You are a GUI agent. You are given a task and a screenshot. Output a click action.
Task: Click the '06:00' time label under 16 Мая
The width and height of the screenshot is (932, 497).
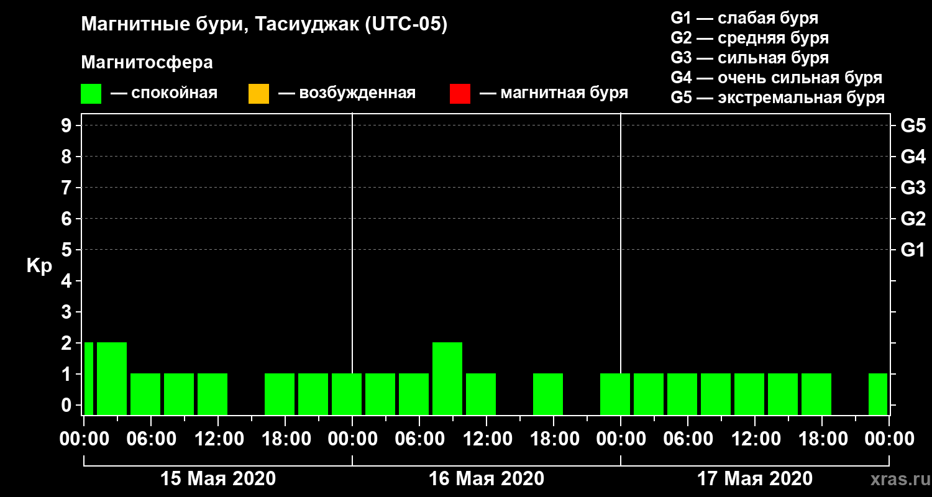click(x=419, y=439)
